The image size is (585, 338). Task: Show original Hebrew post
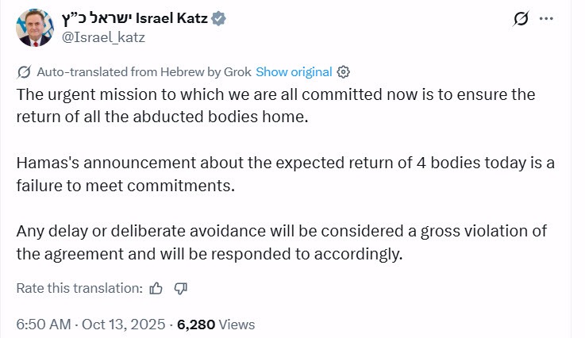294,71
